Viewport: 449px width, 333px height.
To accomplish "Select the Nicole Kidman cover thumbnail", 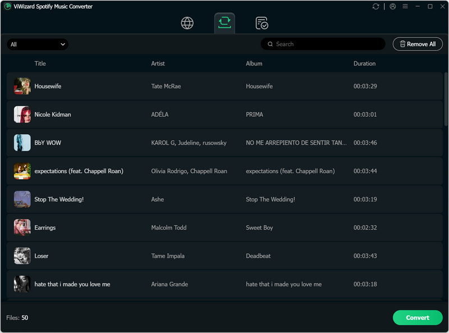I will 22,115.
